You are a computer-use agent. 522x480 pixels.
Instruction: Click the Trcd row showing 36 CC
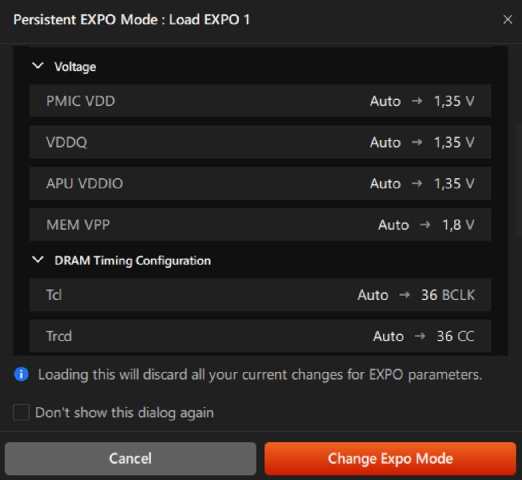pos(260,336)
